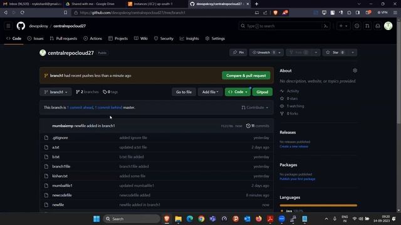Switch to the Actions tab

click(x=93, y=39)
